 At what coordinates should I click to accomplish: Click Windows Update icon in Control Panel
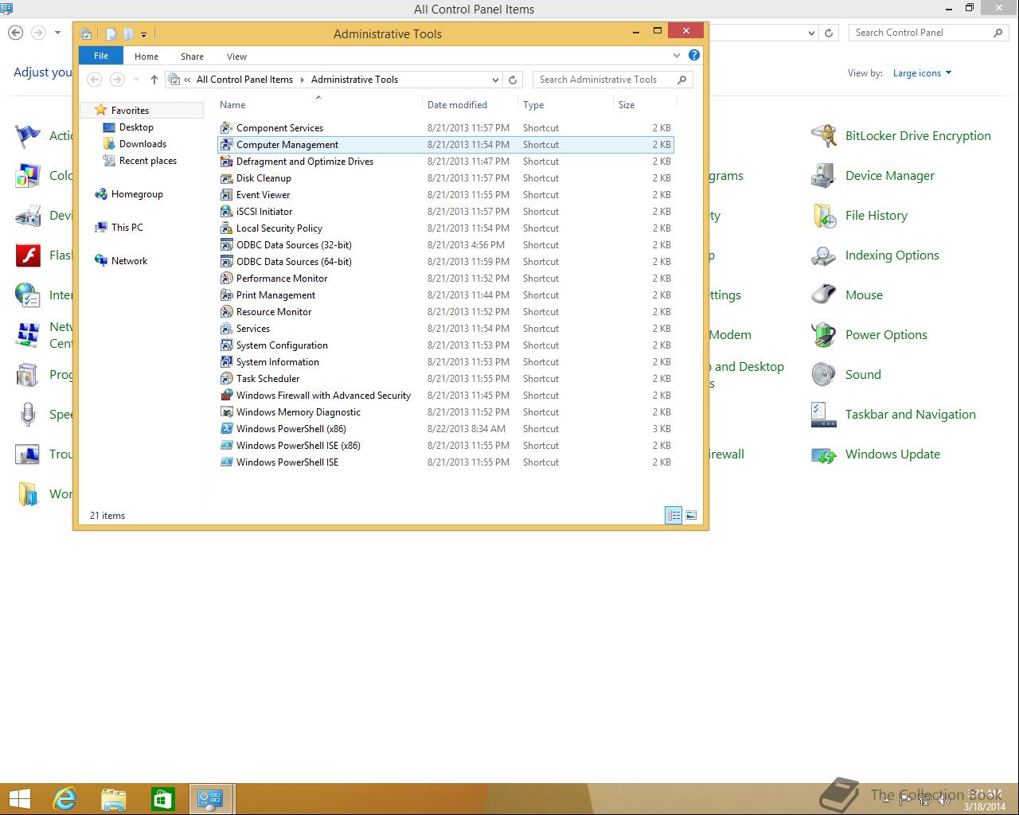(824, 454)
